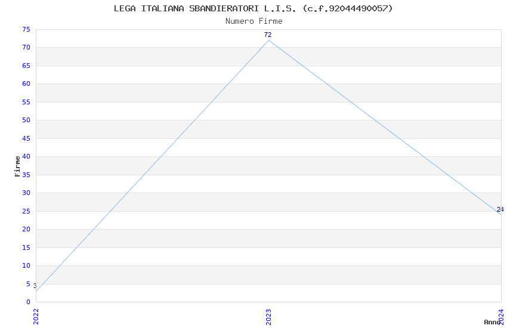507x328 pixels.
Task: Click the 40 y-axis tick label
Action: pyautogui.click(x=26, y=157)
